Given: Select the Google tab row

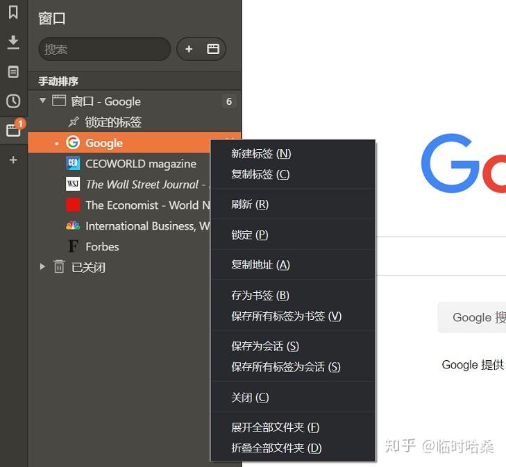Looking at the screenshot, I should click(119, 142).
